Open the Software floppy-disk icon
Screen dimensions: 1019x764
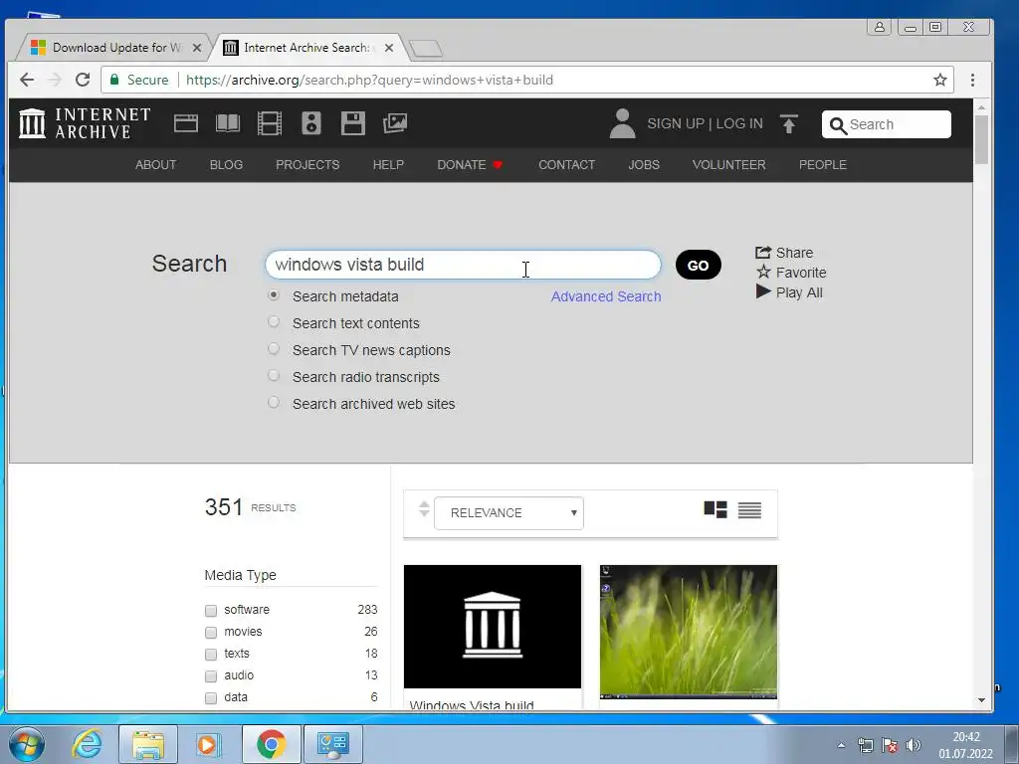tap(353, 123)
